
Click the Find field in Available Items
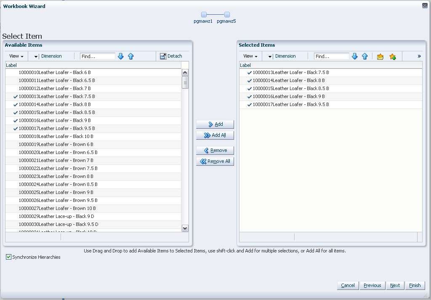point(98,56)
